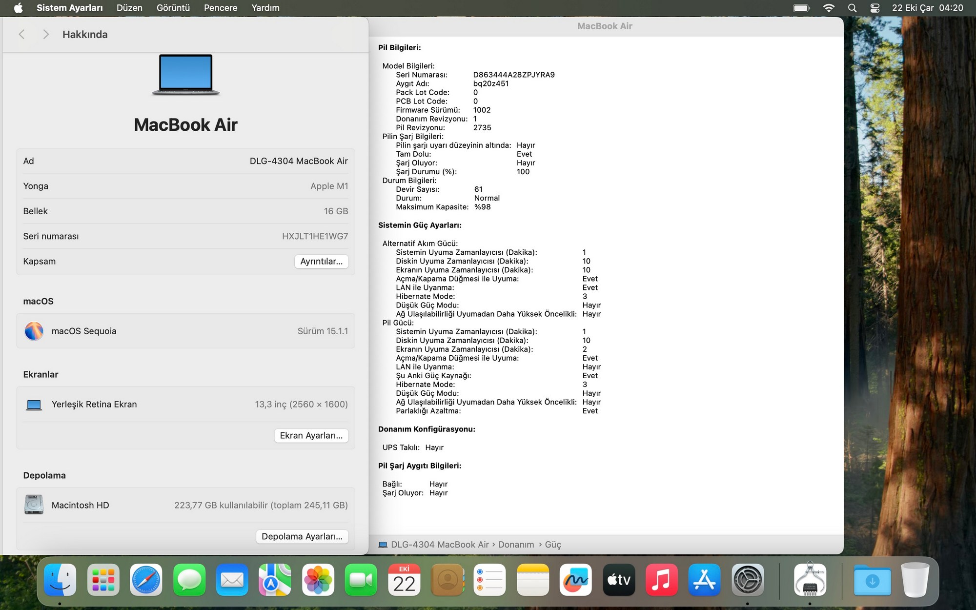Click the Spotlight search icon
Viewport: 976px width, 610px height.
[852, 8]
